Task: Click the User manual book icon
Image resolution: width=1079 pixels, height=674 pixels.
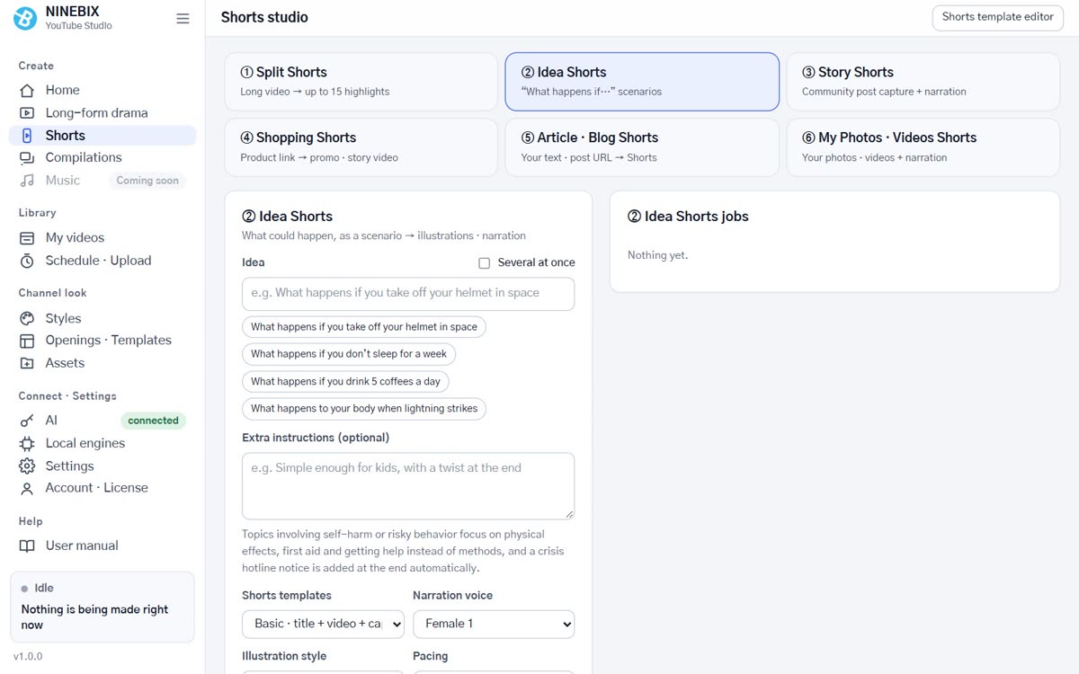Action: (27, 545)
